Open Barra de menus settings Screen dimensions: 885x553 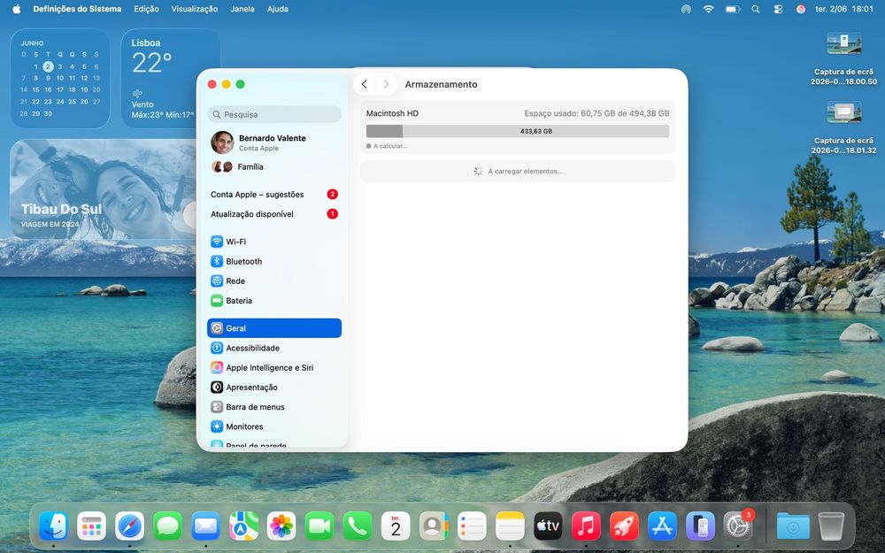click(x=274, y=407)
